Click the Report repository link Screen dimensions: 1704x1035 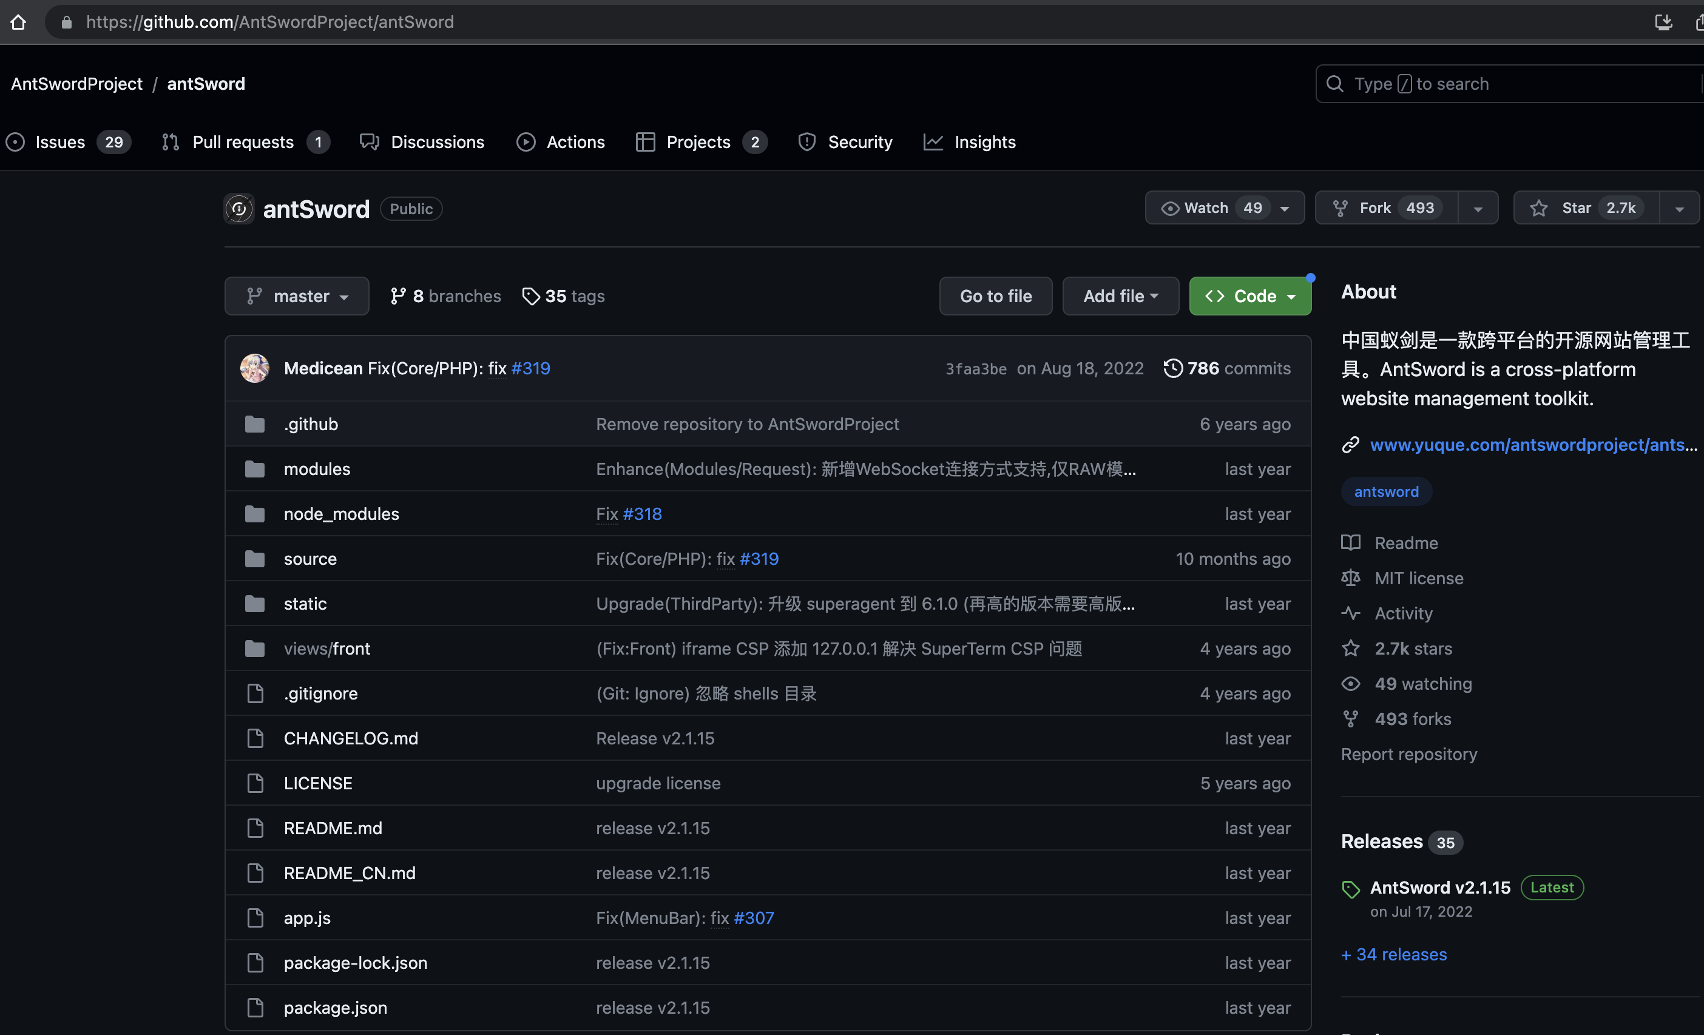tap(1408, 755)
